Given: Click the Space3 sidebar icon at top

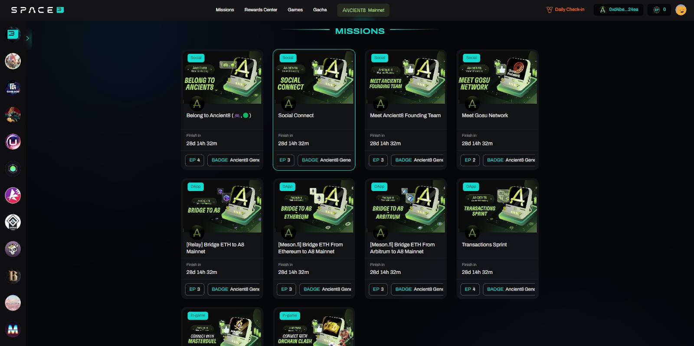Looking at the screenshot, I should click(x=13, y=34).
